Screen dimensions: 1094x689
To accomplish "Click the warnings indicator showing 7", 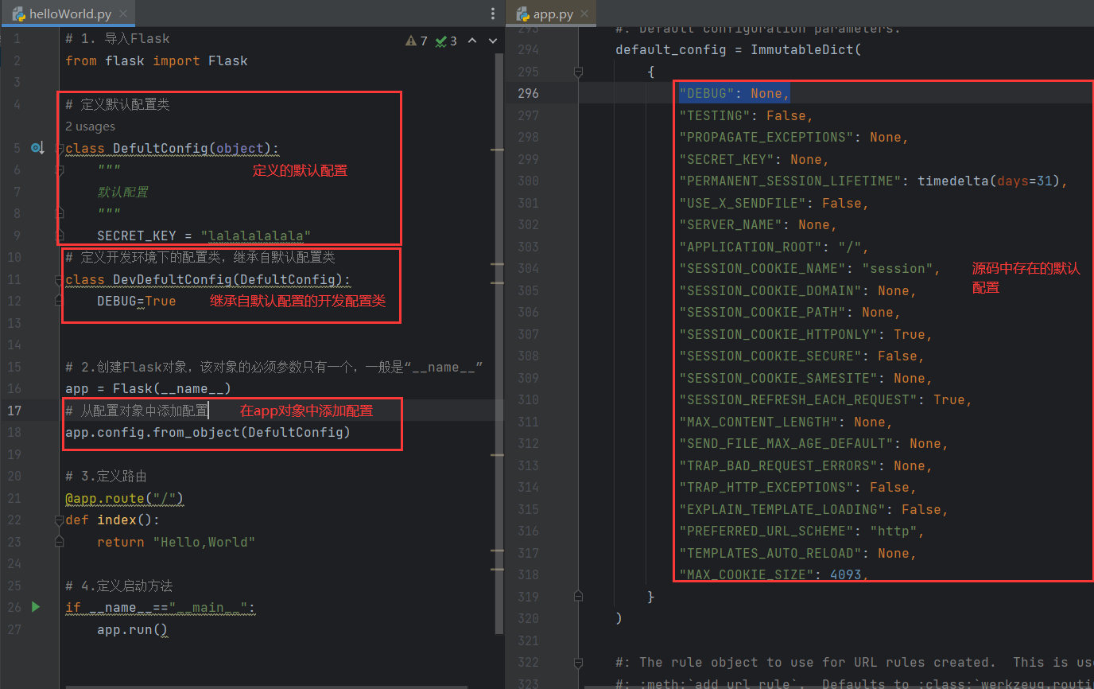I will tap(416, 41).
